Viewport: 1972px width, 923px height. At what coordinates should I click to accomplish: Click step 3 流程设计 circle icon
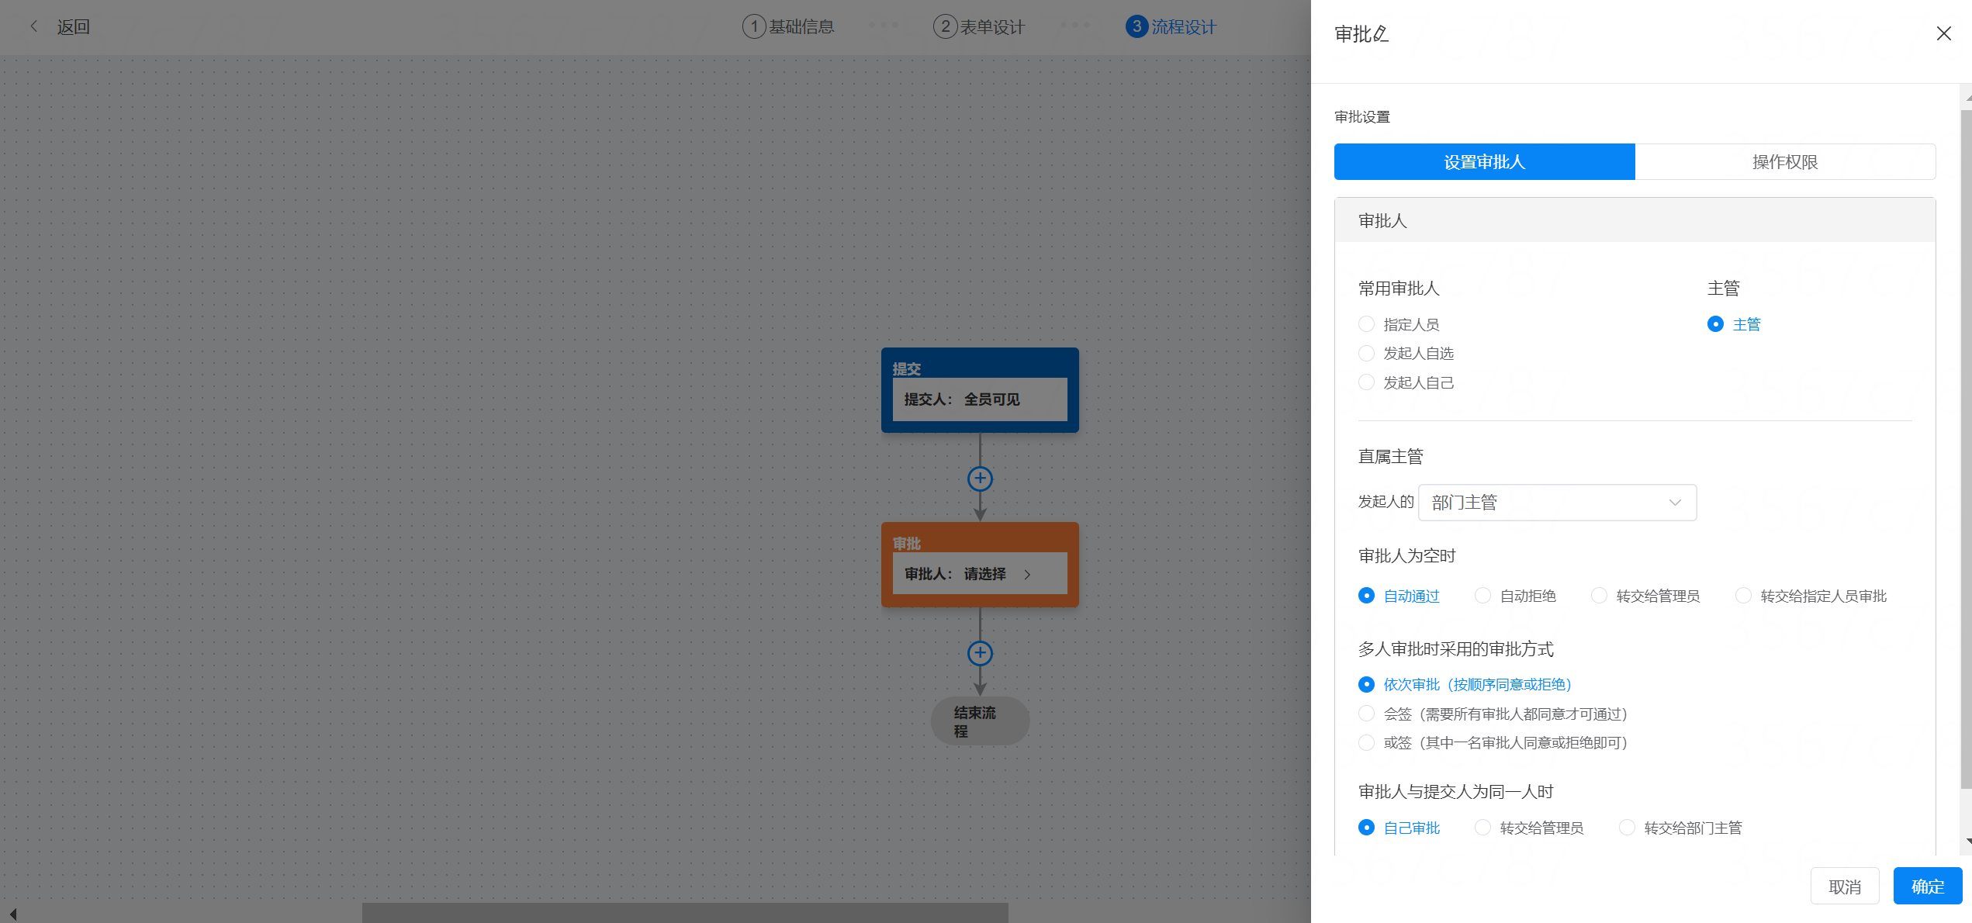click(1136, 26)
